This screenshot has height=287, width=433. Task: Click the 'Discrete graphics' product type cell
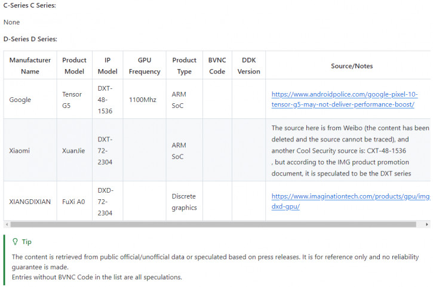[x=184, y=202]
